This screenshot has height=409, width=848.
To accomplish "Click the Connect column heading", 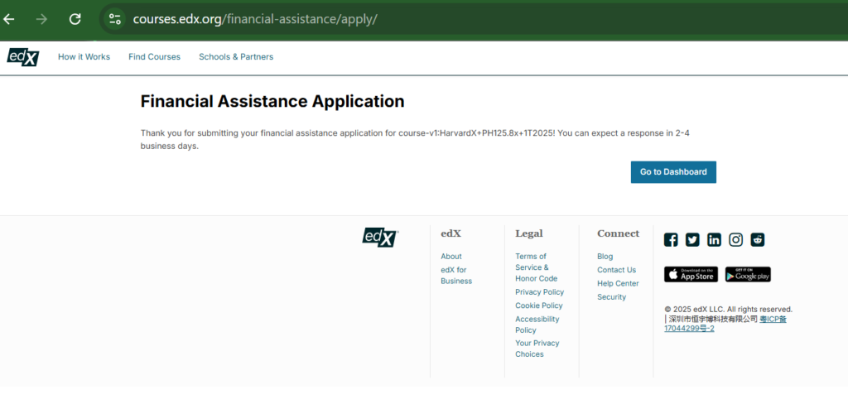I will (618, 233).
